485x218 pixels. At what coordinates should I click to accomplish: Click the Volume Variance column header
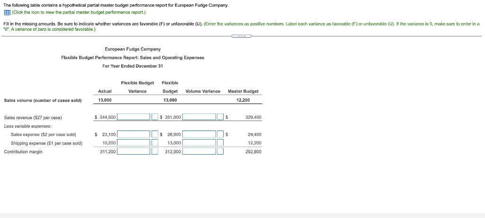[203, 91]
